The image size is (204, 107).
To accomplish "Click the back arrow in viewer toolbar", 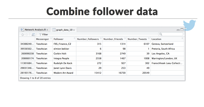I will (22, 35).
